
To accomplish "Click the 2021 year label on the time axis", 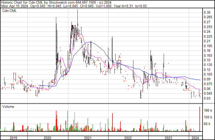I will click(x=88, y=138).
